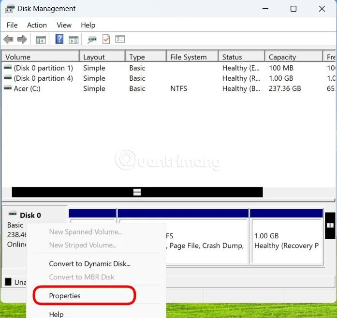This screenshot has width=337, height=318.
Task: Click the Connect/Rescan disks toolbar icon
Action: [x=92, y=40]
